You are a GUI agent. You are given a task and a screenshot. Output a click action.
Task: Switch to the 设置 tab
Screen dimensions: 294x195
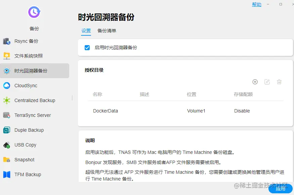coord(86,31)
